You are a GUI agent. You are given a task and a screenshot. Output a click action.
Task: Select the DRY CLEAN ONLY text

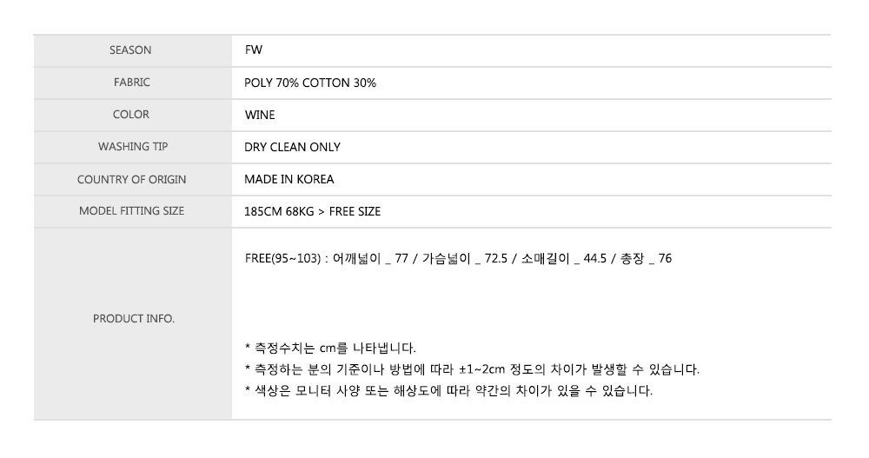tap(293, 147)
